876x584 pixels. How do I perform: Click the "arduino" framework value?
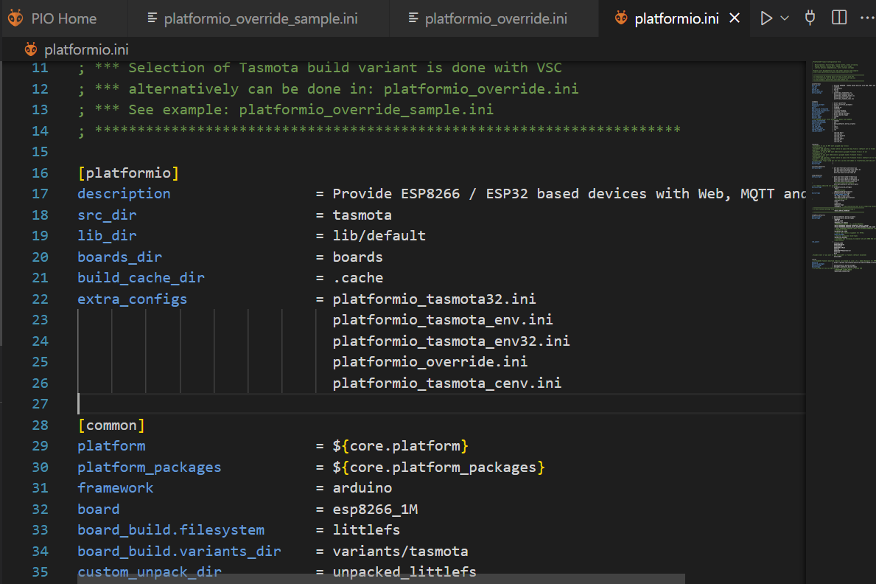[362, 488]
